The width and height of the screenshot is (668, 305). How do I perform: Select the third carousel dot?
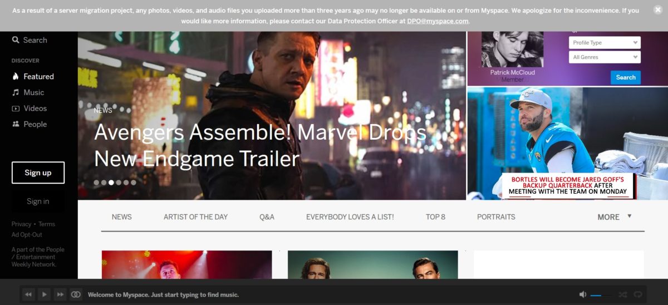coord(111,182)
